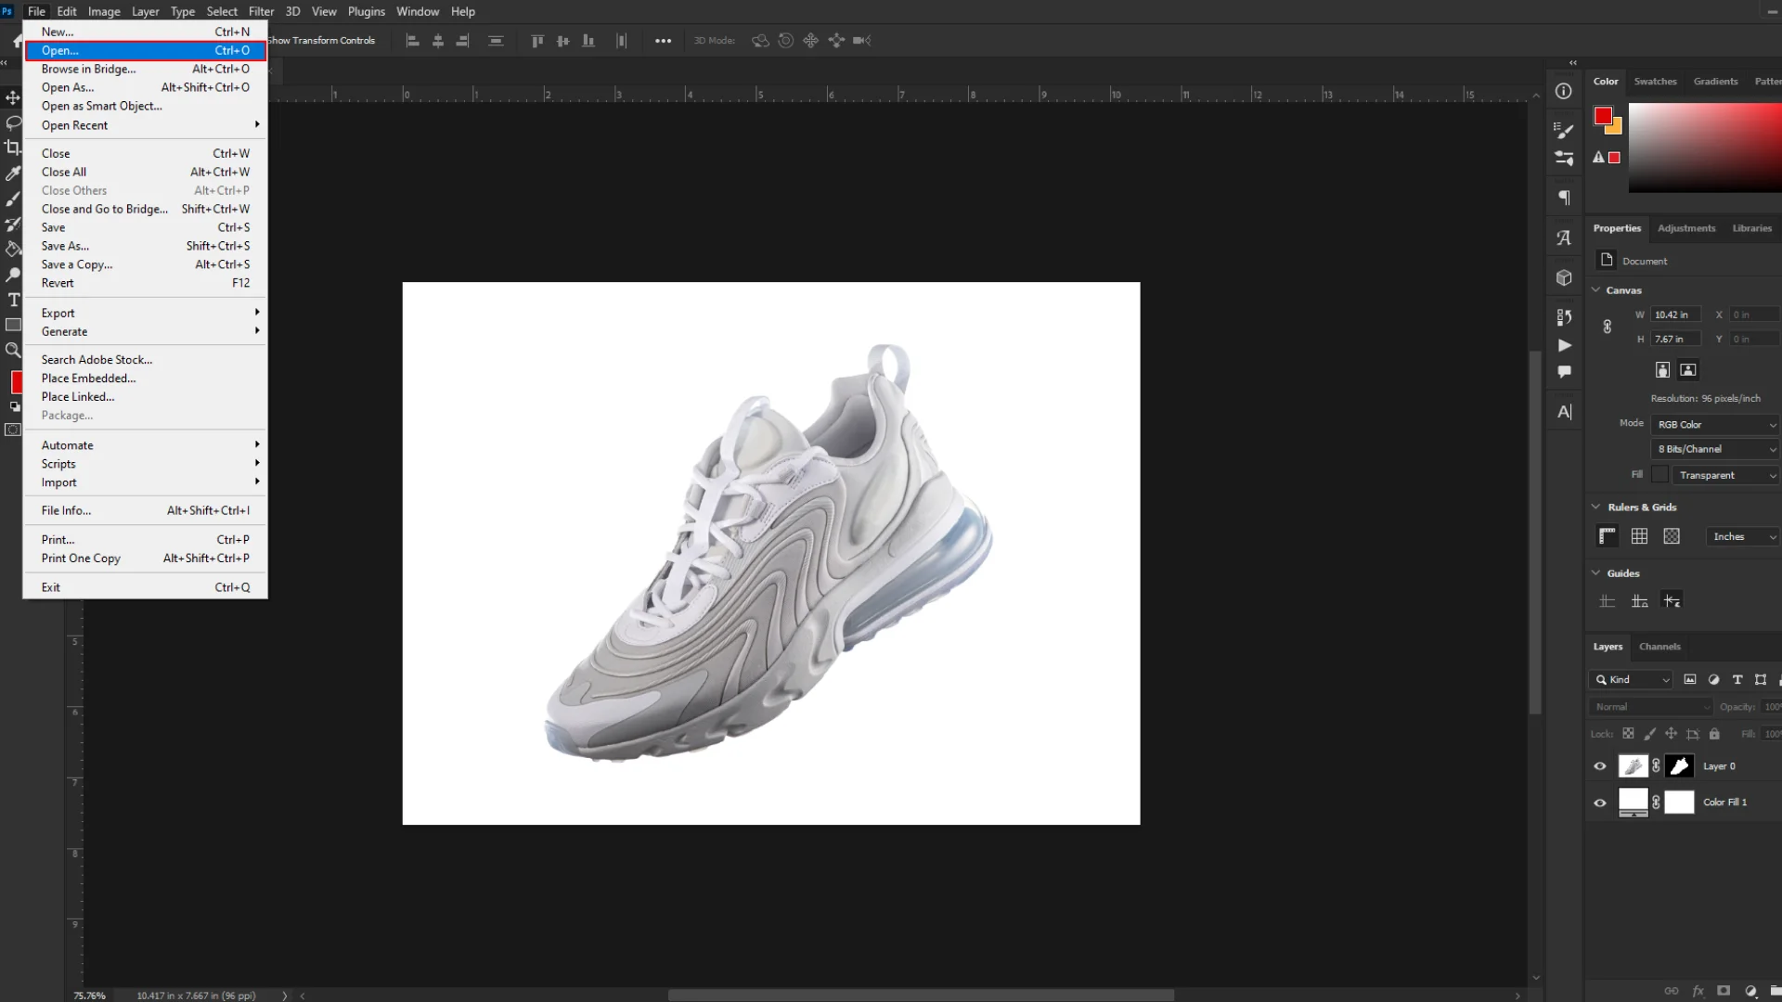This screenshot has height=1002, width=1782.
Task: Choose Open... from the File menu
Action: (x=146, y=50)
